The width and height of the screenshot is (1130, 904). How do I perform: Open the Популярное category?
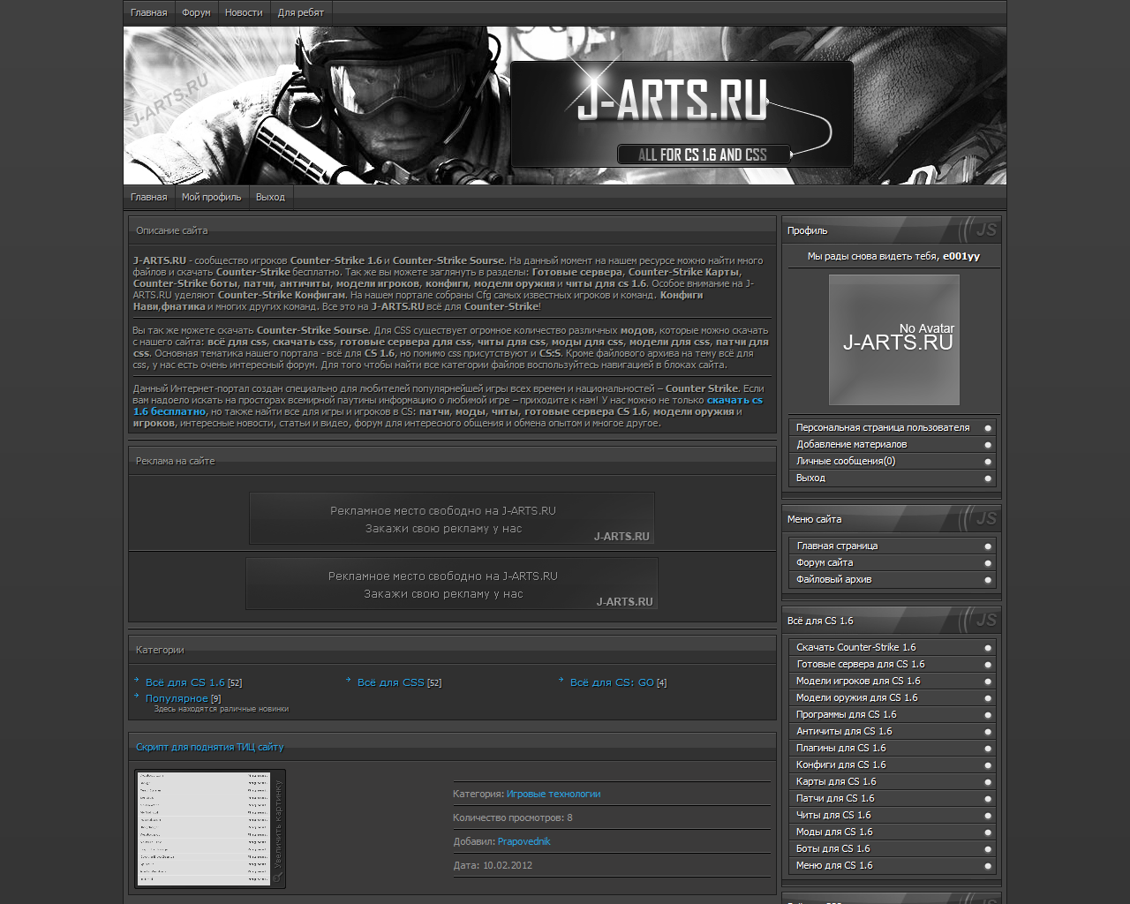[x=177, y=698]
